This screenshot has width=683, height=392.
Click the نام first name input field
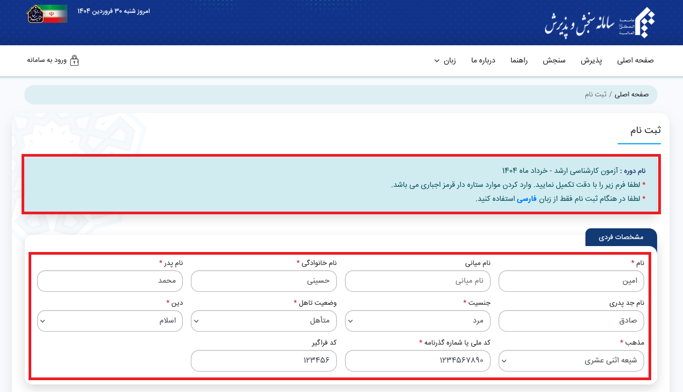pyautogui.click(x=571, y=281)
